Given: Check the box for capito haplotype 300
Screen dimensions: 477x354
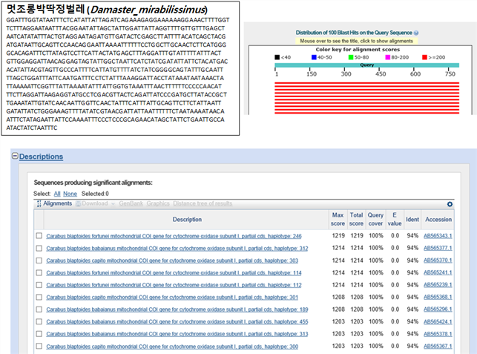Looking at the screenshot, I should [x=39, y=346].
